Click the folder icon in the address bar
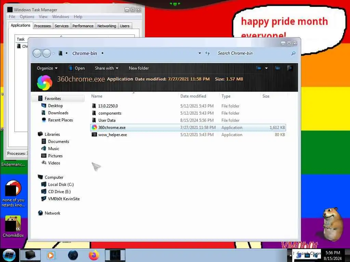350x262 pixels. point(60,53)
